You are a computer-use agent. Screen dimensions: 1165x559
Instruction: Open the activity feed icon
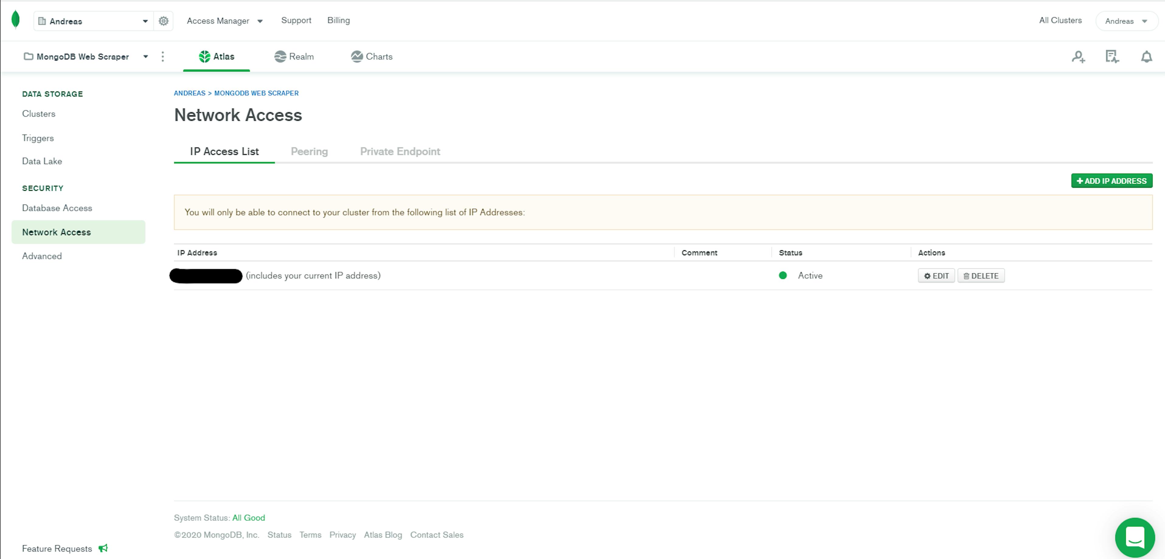point(1113,56)
